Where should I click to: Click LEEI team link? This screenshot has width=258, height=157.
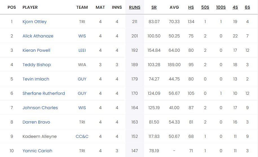82,50
